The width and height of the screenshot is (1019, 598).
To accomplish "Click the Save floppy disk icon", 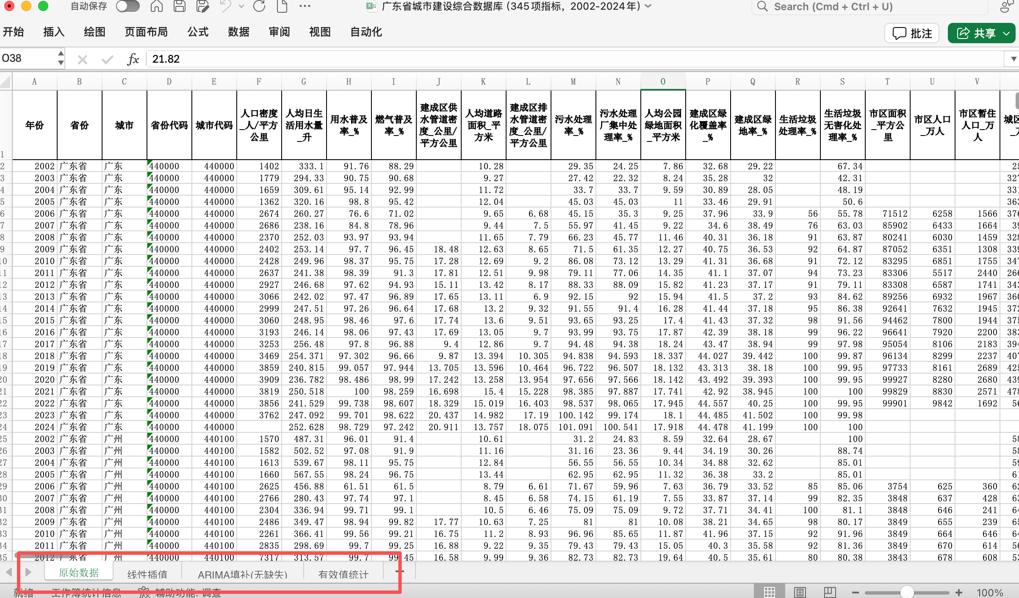I will [x=180, y=6].
